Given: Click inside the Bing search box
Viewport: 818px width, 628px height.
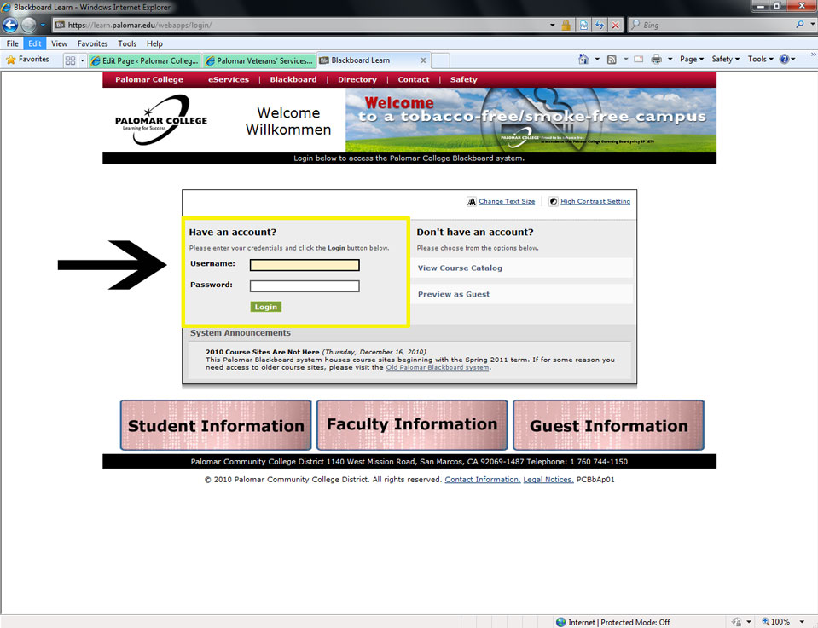Looking at the screenshot, I should [712, 25].
